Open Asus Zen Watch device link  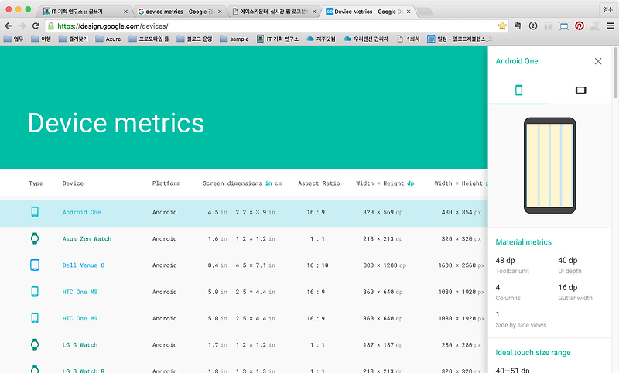click(87, 239)
